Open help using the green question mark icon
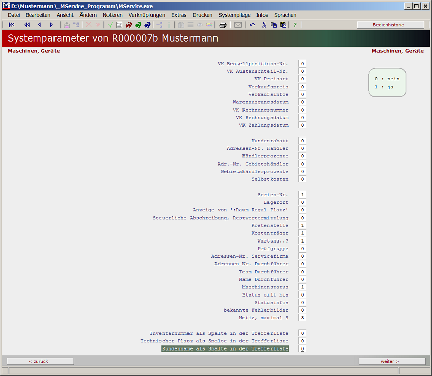432x376 pixels. [295, 24]
